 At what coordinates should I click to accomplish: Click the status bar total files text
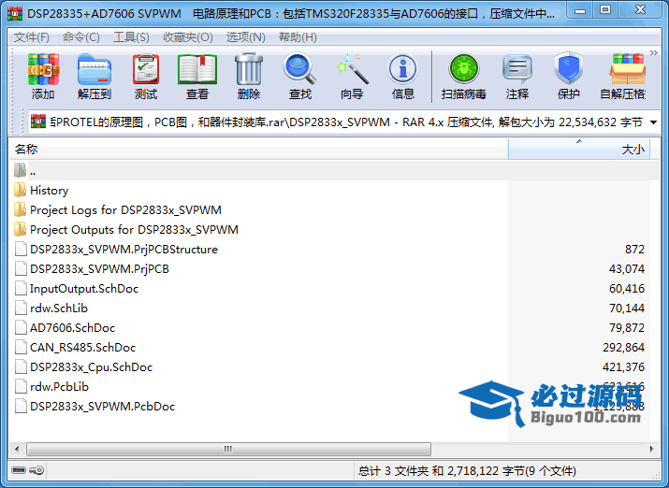pos(467,471)
